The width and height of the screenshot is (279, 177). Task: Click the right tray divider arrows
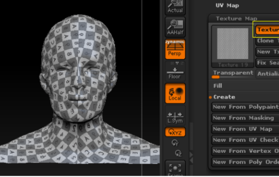coord(191,158)
